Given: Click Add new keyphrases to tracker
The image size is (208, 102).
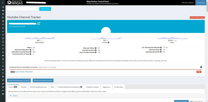Looking at the screenshot, I should point(19,80).
